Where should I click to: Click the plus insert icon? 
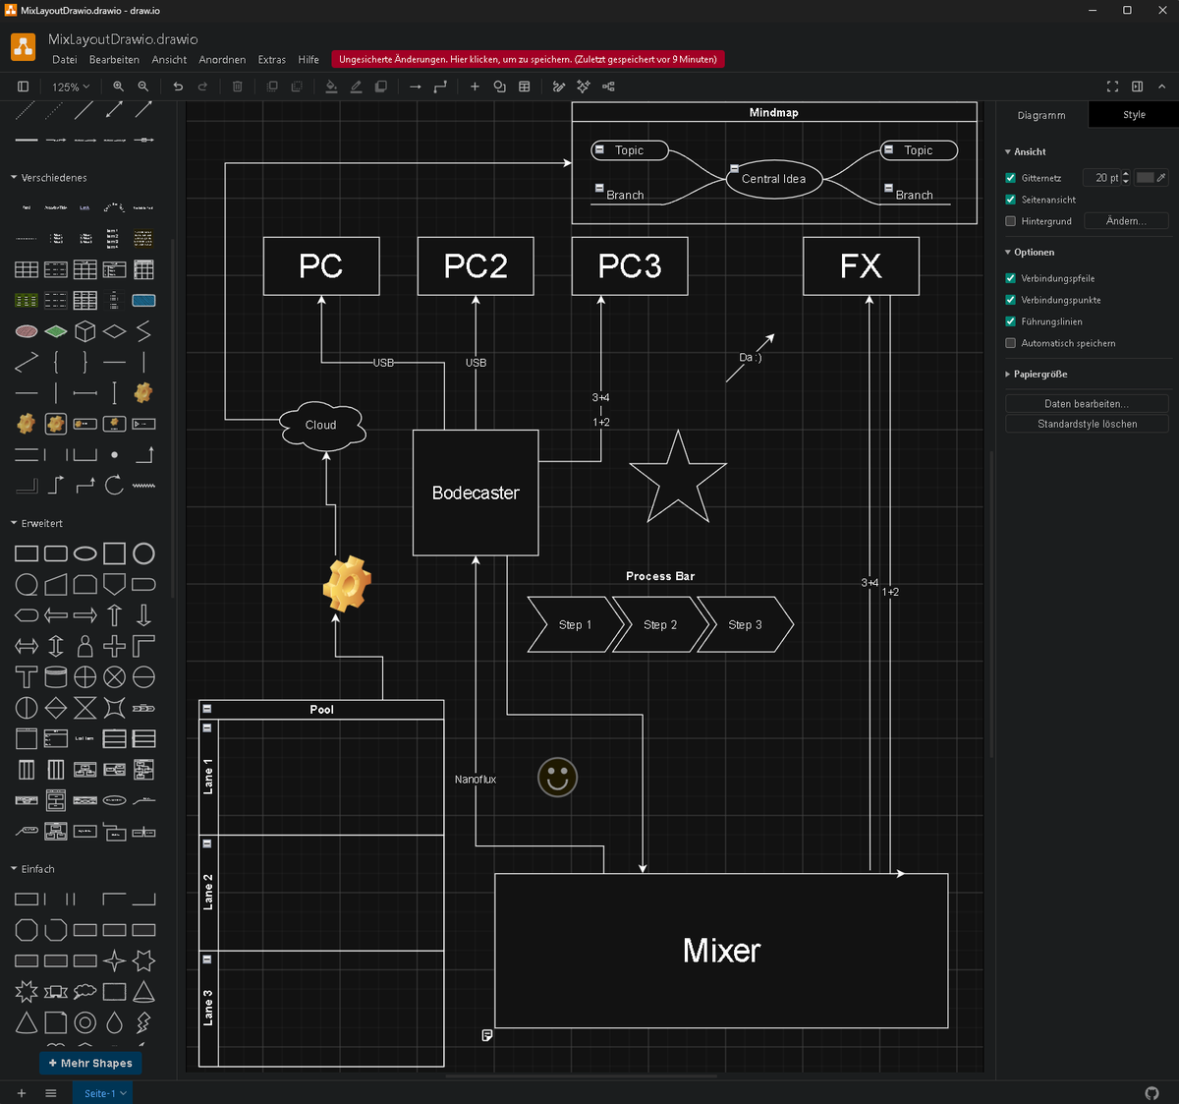coord(475,87)
